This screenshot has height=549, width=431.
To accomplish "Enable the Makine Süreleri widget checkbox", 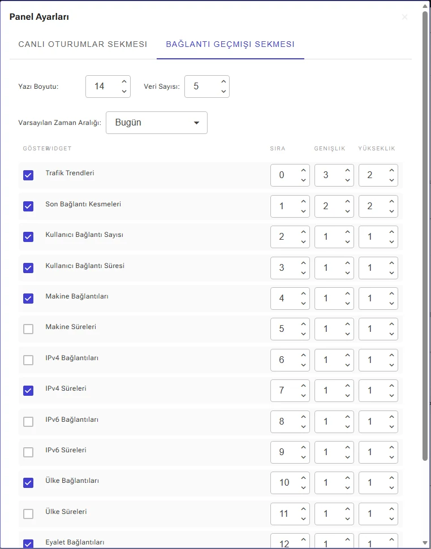I will coord(28,329).
